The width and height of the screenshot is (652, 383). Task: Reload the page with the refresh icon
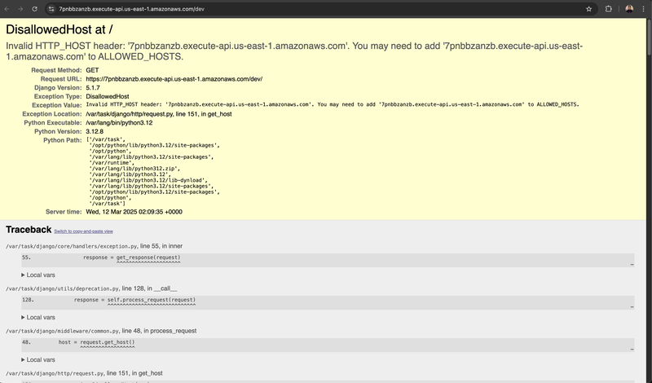tap(34, 9)
